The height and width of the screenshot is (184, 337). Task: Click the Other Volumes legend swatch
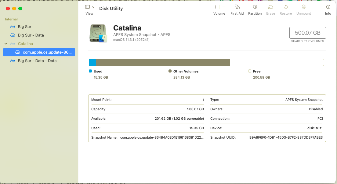170,71
